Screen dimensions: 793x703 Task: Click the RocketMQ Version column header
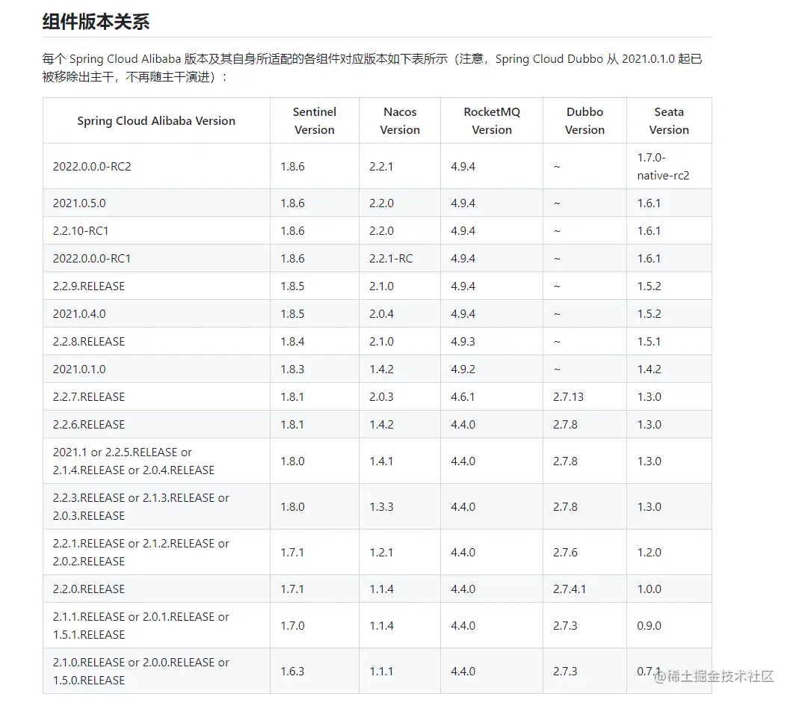[491, 120]
